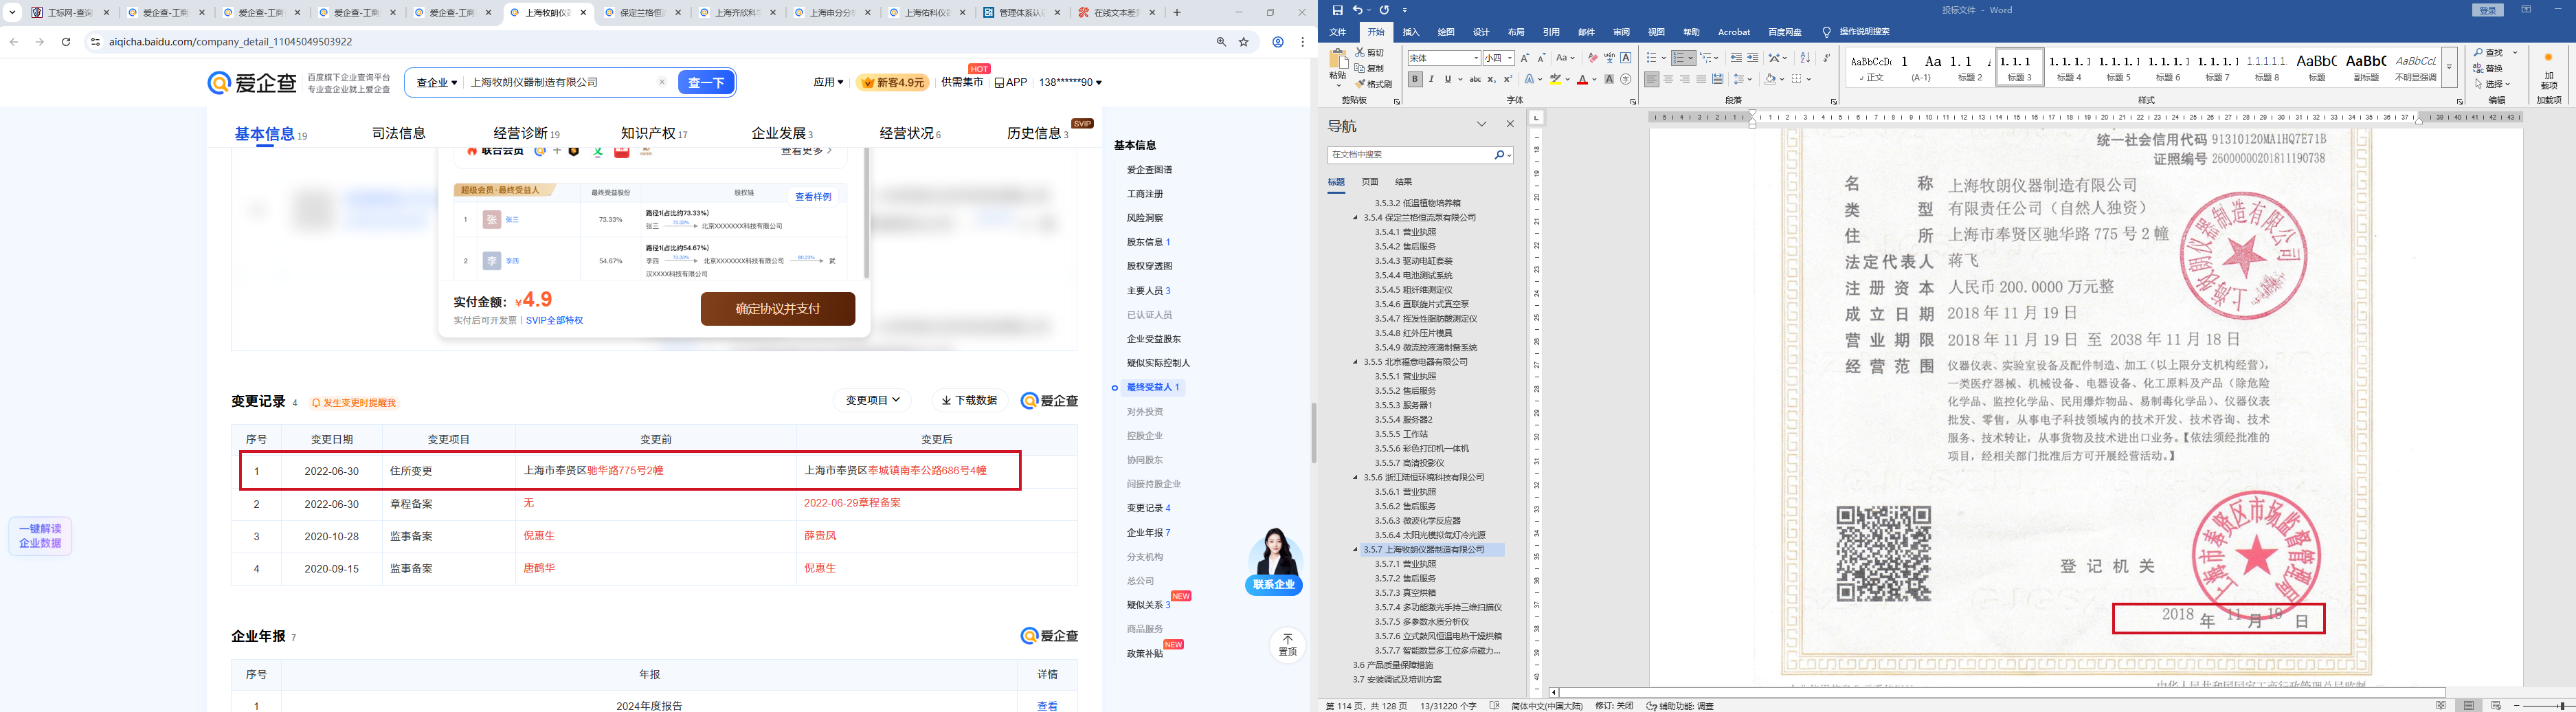
Task: Switch to 司法信息 tab on aiqicha
Action: pyautogui.click(x=399, y=133)
